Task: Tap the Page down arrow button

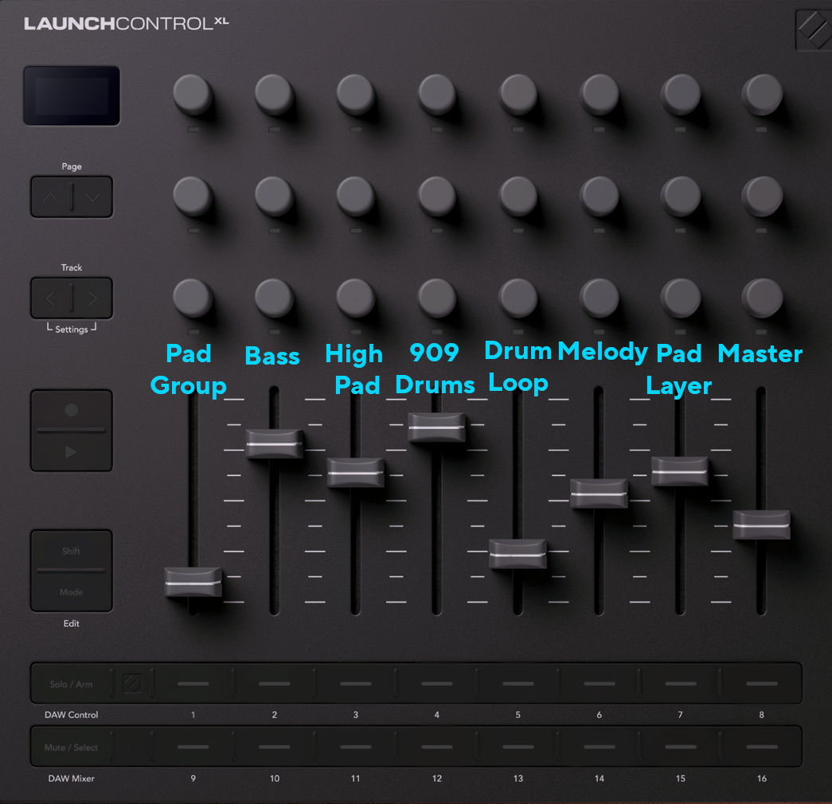Action: [x=92, y=197]
